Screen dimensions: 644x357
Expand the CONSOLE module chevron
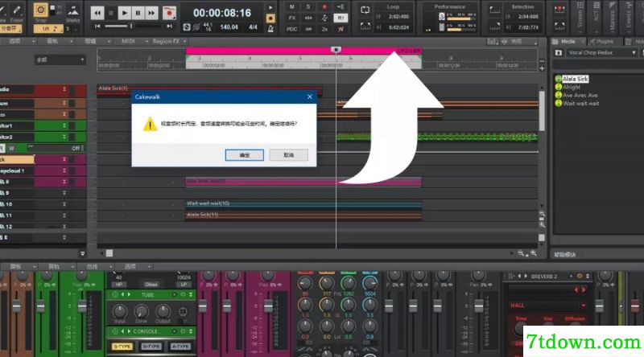click(x=191, y=331)
